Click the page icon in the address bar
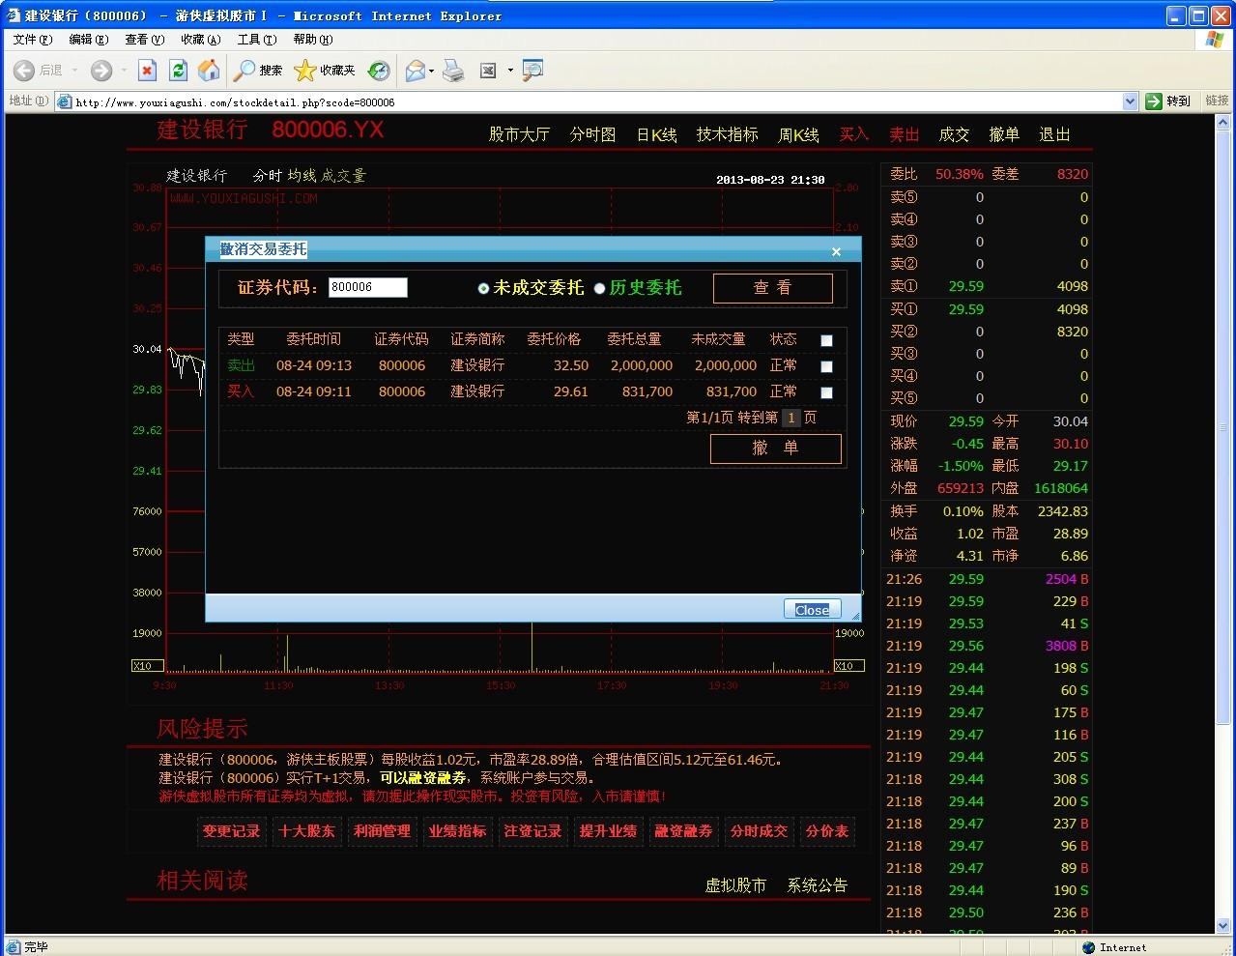Screen dimensions: 1236x956 [x=65, y=101]
